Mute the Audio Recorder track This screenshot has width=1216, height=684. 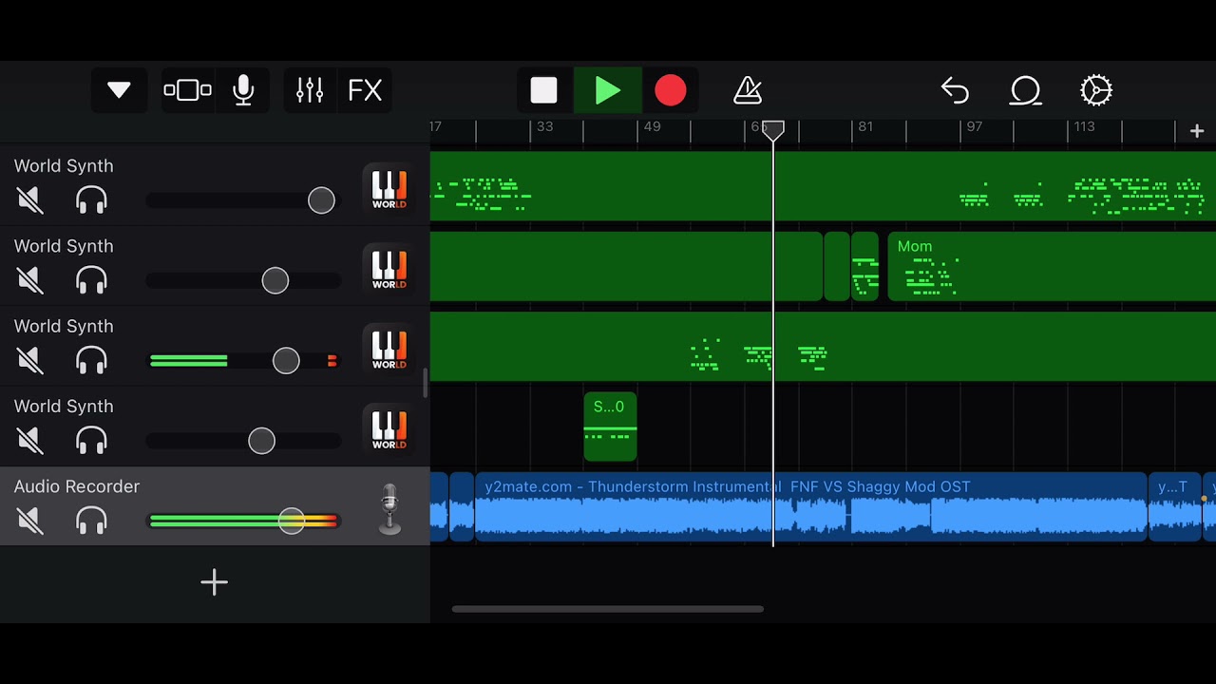pyautogui.click(x=30, y=521)
